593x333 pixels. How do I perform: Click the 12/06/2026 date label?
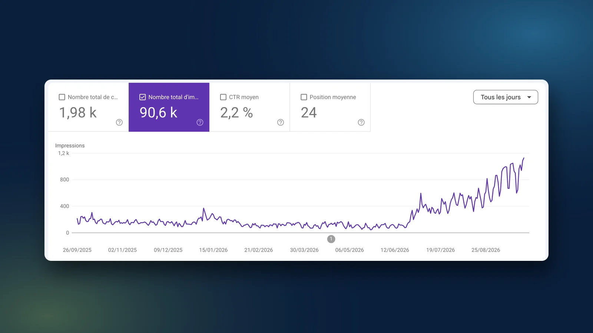395,250
